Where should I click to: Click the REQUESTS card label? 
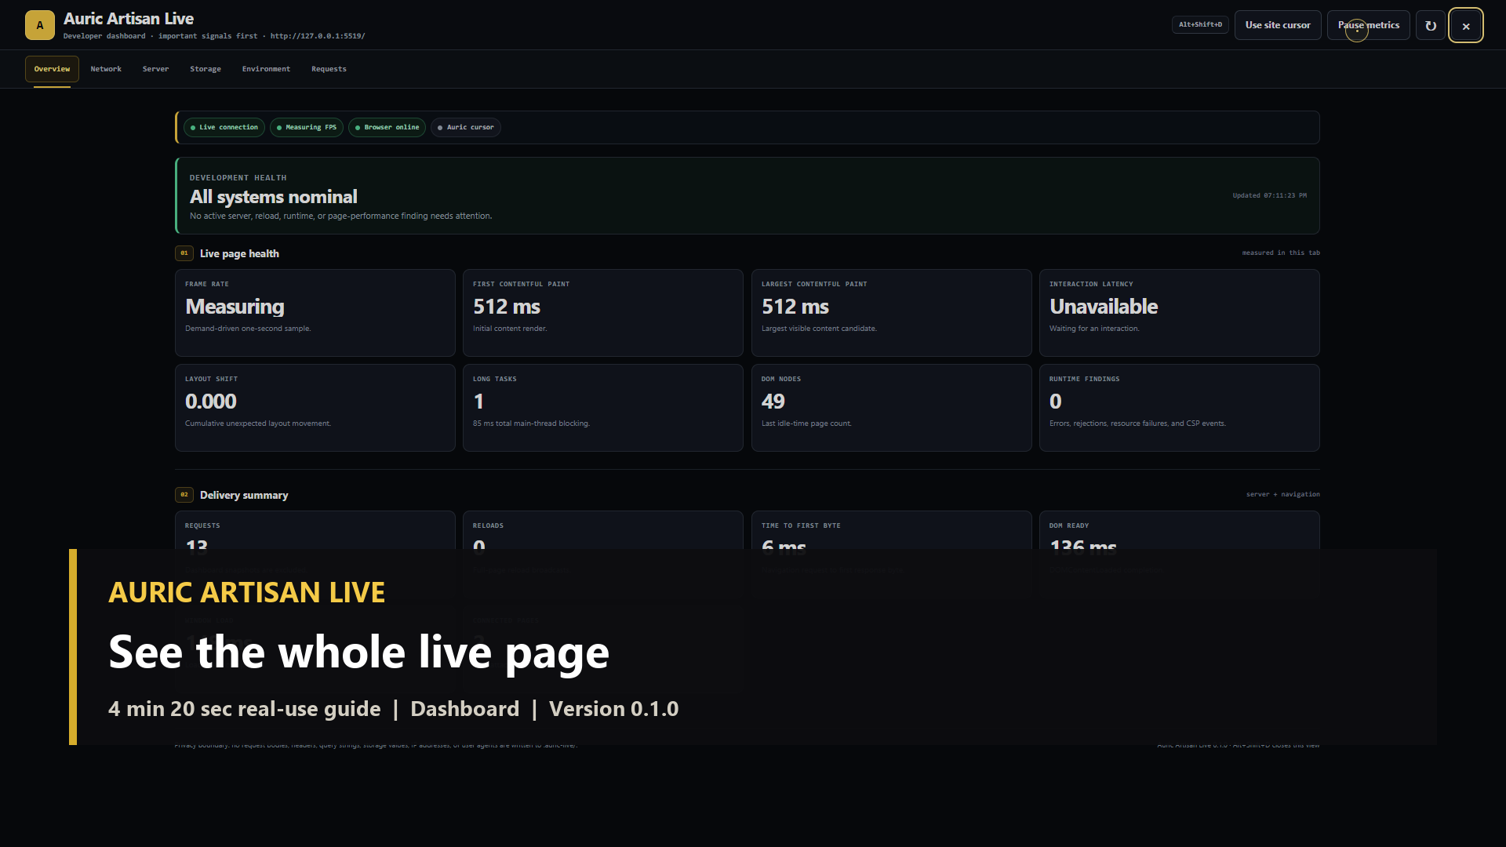click(202, 525)
